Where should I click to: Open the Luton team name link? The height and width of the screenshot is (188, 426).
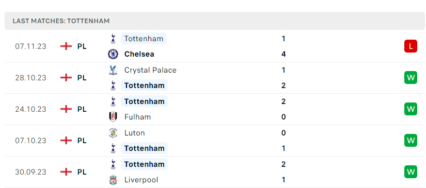[x=134, y=133]
